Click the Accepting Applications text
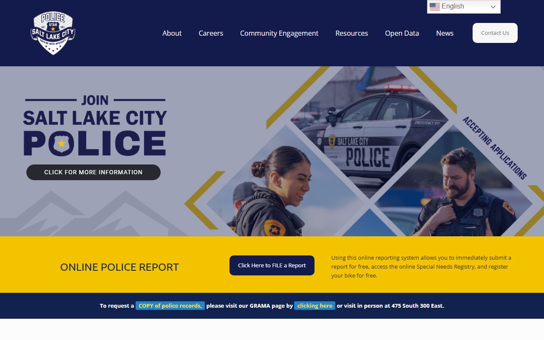 pos(495,148)
